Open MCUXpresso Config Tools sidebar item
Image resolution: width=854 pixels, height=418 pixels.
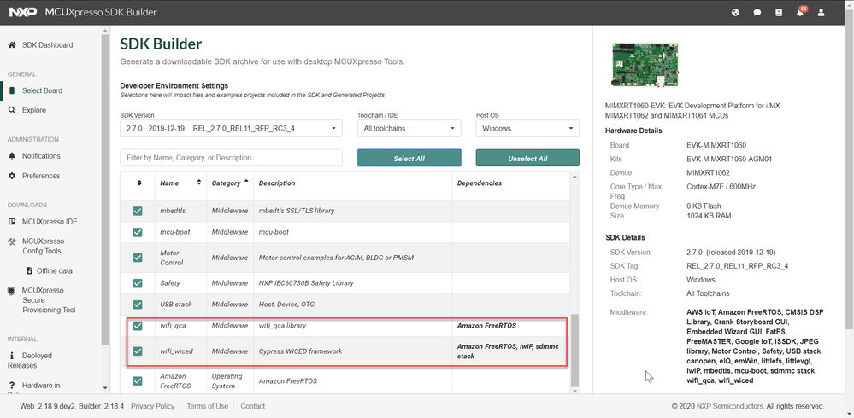(43, 247)
